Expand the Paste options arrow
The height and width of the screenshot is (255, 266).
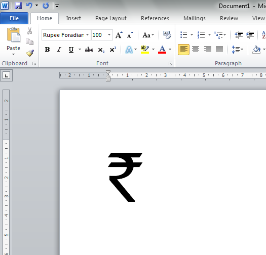13,55
